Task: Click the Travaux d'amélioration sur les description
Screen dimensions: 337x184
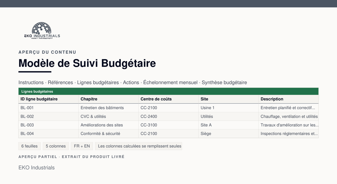Action: tap(289, 125)
